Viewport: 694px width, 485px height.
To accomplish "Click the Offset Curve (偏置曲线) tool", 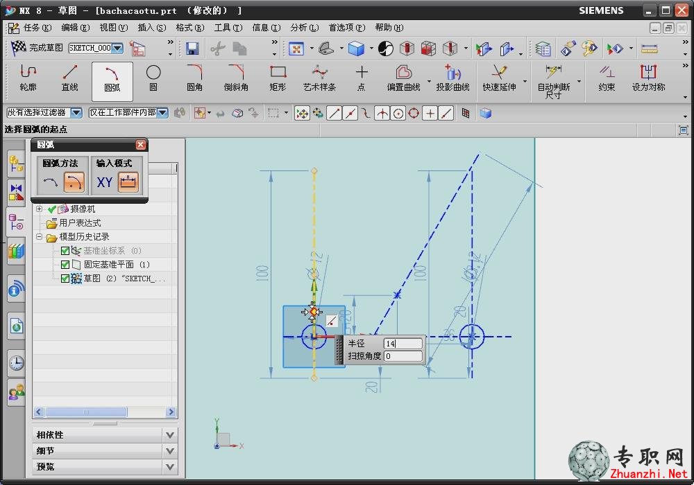I will click(403, 78).
